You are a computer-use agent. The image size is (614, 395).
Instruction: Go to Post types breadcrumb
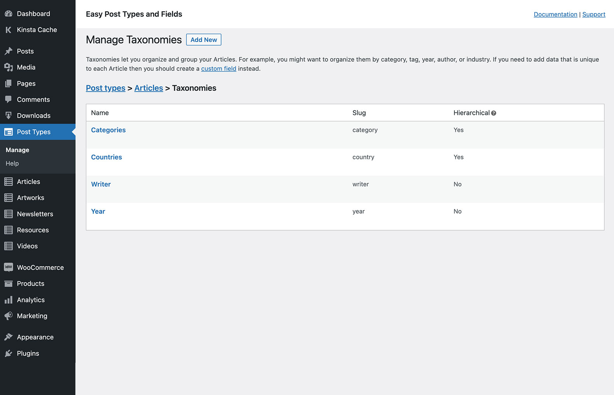[105, 88]
